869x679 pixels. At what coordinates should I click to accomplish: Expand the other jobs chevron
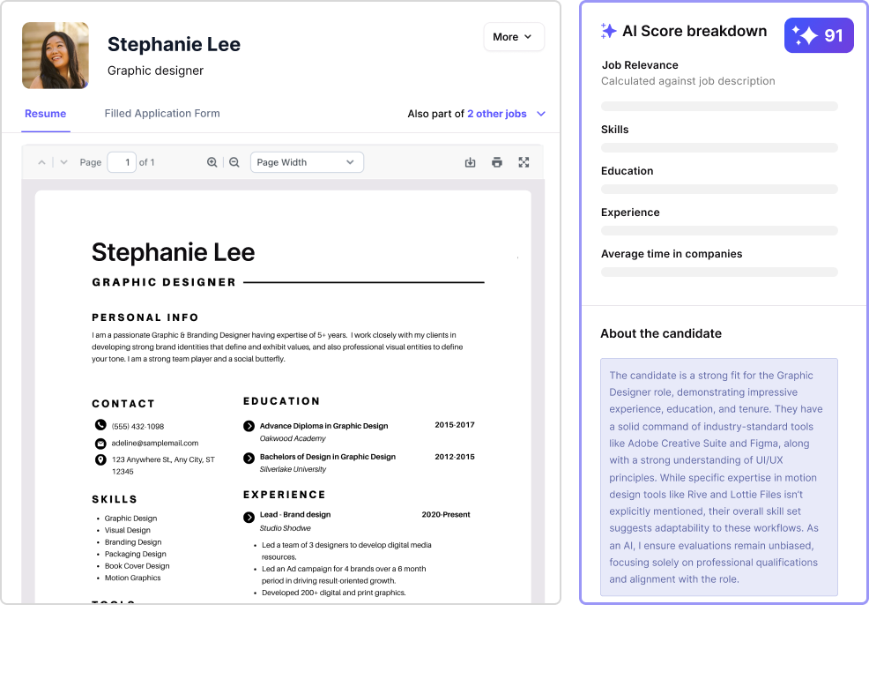[541, 114]
